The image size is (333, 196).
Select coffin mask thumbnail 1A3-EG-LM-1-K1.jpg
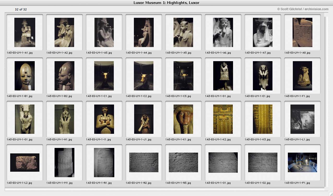coord(183,119)
